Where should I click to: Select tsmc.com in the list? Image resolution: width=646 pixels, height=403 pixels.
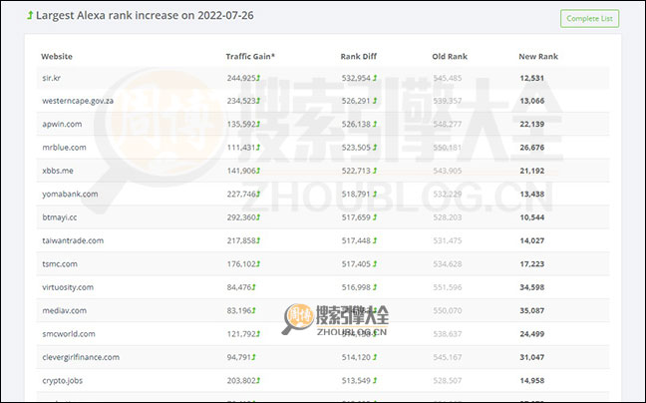[x=60, y=263]
